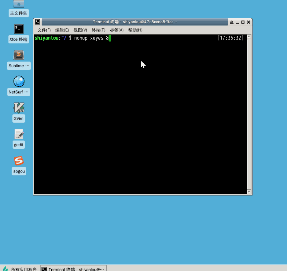Screen dimensions: 287x271
Task: Open the 帮助(H) menu
Action: click(135, 30)
